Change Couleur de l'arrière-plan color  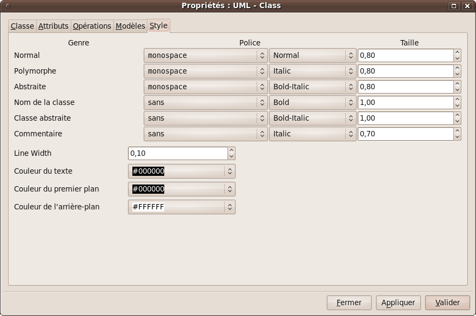[182, 207]
